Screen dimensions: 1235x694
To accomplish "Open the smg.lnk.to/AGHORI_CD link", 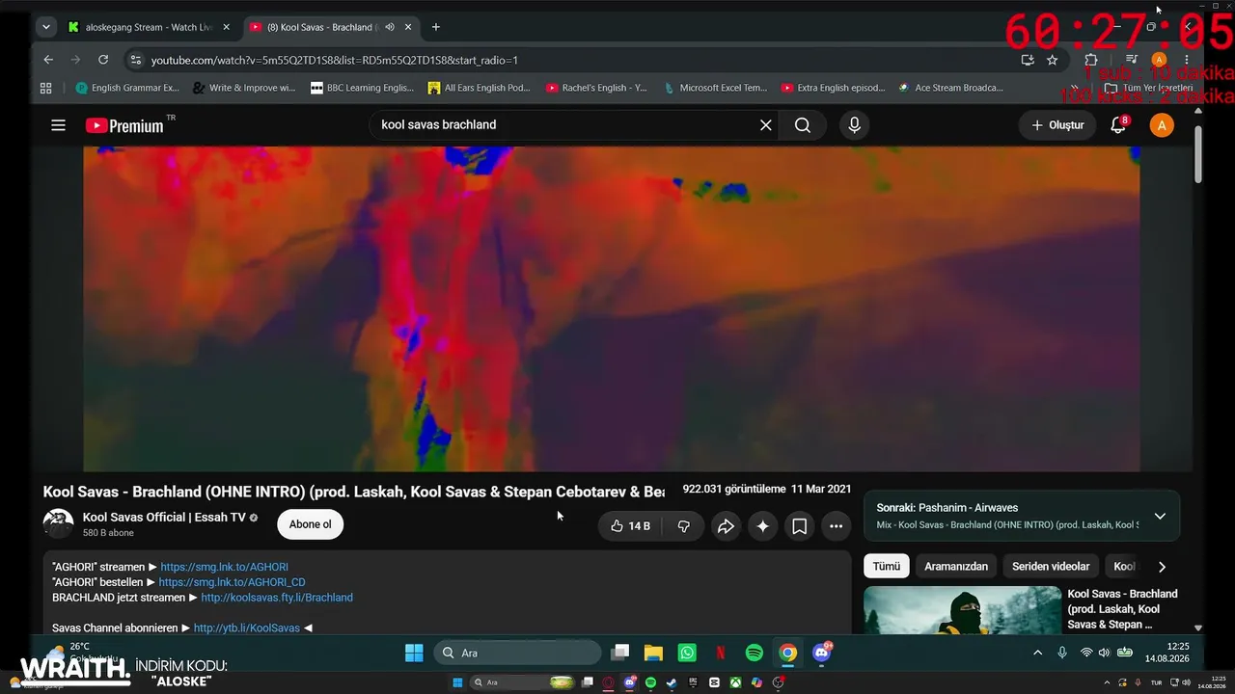I will [232, 582].
